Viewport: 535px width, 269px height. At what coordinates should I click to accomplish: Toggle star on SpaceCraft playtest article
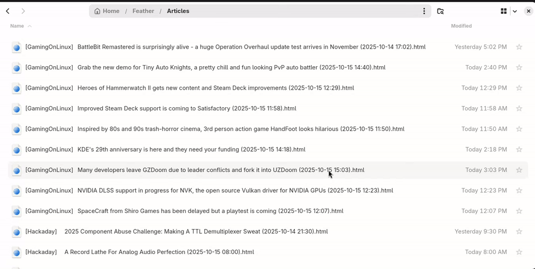[x=519, y=211]
